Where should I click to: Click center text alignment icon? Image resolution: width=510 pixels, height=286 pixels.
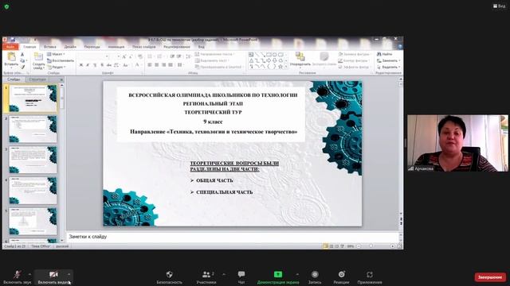tap(157, 65)
